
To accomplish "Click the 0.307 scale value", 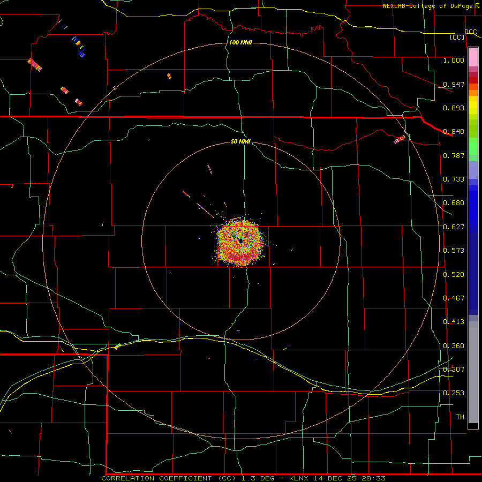I will (454, 370).
